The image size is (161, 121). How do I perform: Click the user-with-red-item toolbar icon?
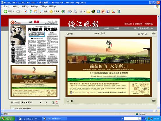(113, 11)
